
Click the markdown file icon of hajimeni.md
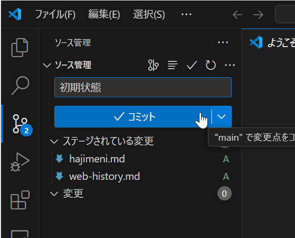coord(59,159)
